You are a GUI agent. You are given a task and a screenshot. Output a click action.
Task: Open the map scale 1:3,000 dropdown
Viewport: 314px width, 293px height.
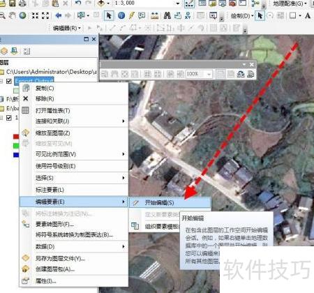[178, 3]
